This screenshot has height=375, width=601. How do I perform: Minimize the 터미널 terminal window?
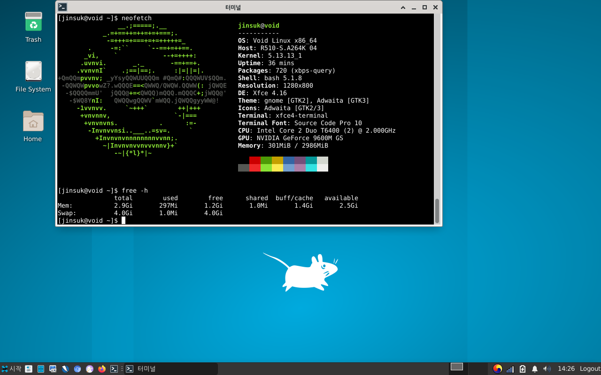point(414,7)
